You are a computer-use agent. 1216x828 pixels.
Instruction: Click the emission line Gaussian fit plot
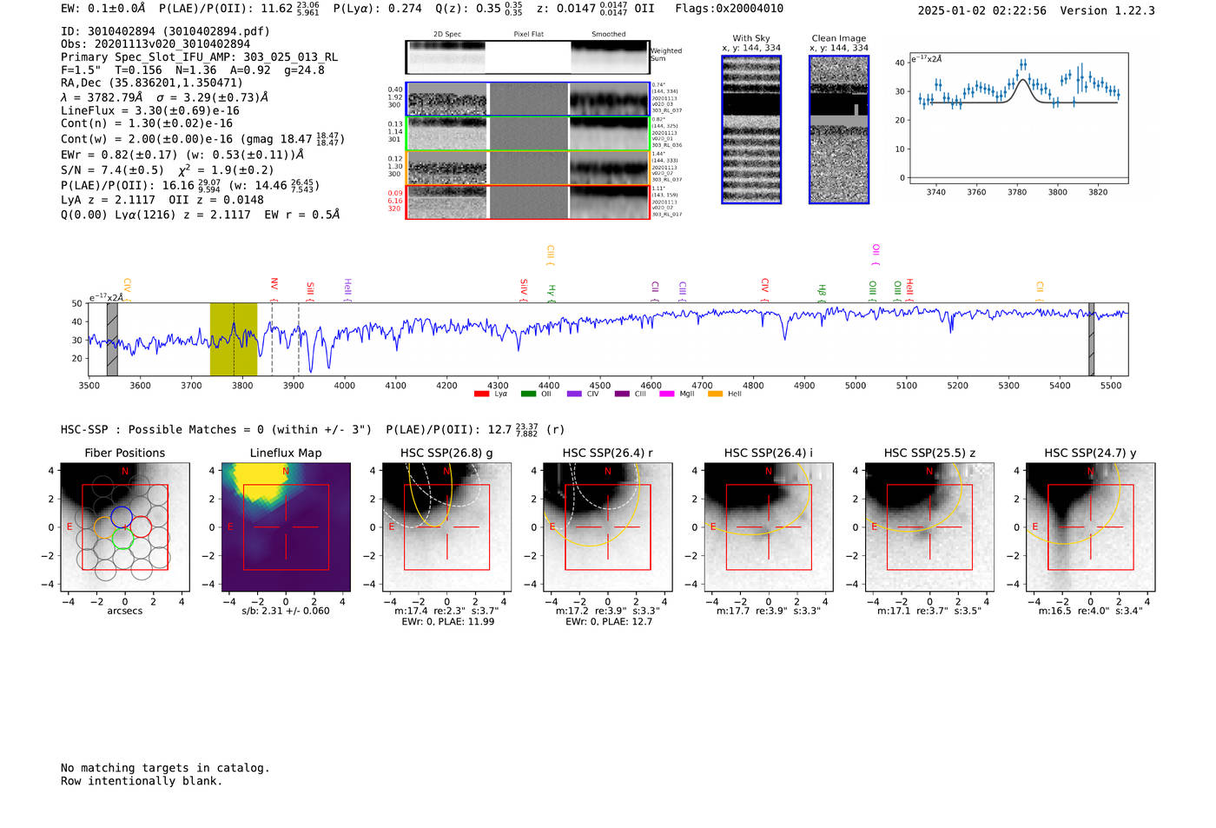tap(1019, 118)
